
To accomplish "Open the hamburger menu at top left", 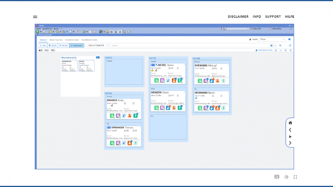I will (x=35, y=17).
